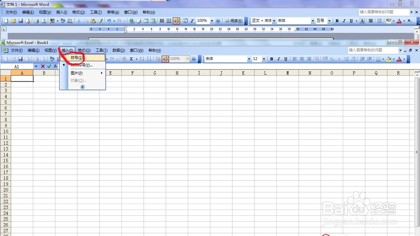Choose 特殊符号(Y)... in Insert menu
420x236 pixels.
(83, 65)
